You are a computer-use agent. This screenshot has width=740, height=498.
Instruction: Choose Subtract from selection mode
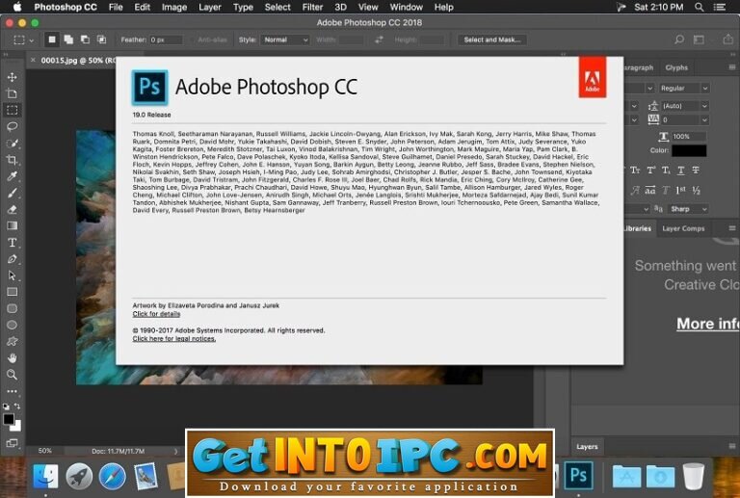point(85,39)
